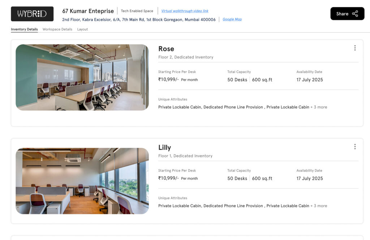
Task: Click the Tech Enabled Space label
Action: pos(137,11)
